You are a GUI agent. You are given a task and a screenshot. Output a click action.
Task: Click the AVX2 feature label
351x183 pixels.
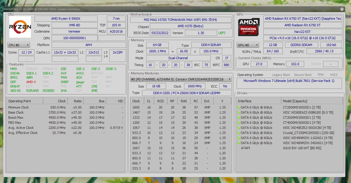pyautogui.click(x=80, y=73)
